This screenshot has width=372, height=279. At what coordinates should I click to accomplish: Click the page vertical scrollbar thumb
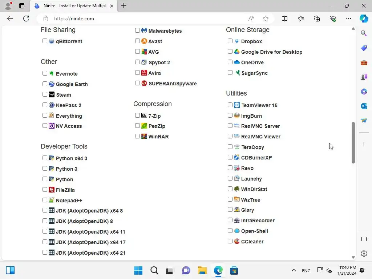(353, 142)
